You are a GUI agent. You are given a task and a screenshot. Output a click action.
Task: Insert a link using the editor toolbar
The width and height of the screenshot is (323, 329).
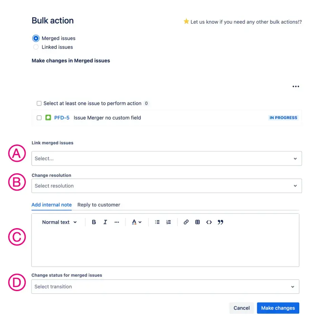[x=186, y=222]
